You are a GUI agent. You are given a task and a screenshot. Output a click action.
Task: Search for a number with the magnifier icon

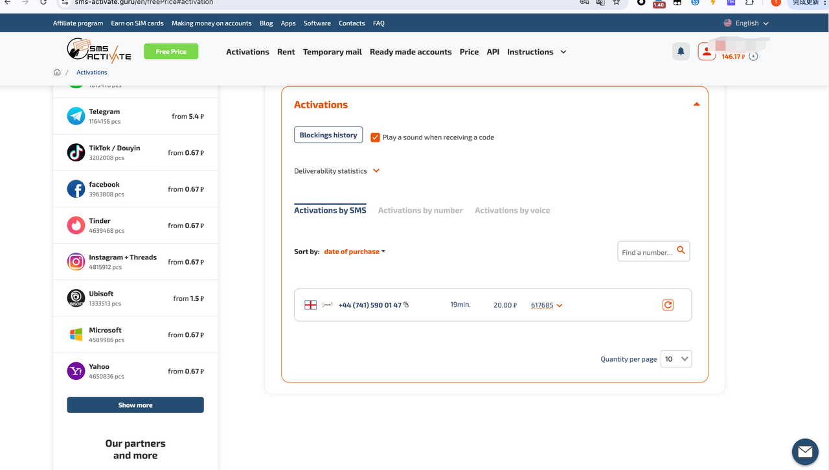click(681, 250)
